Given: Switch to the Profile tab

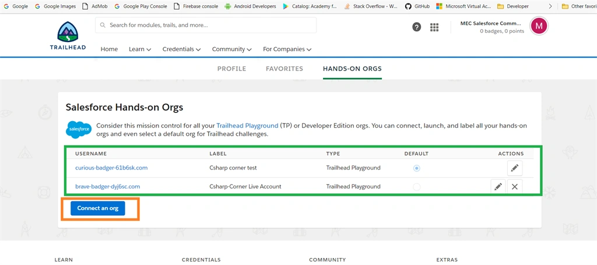Looking at the screenshot, I should coord(231,69).
